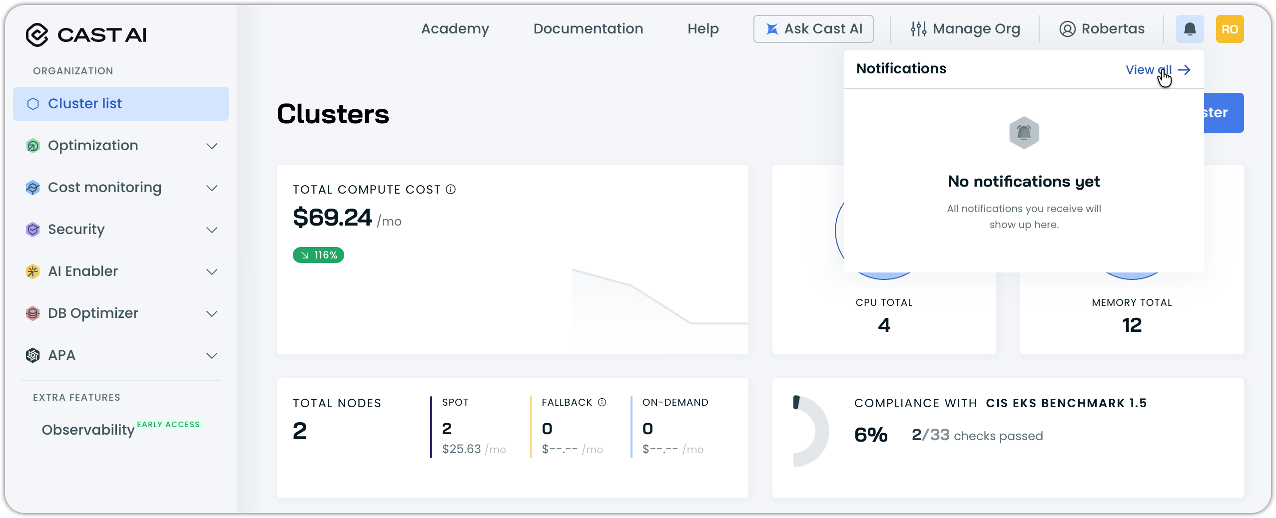This screenshot has height=518, width=1276.
Task: Click the Ask Cast AI sparkle icon
Action: pos(772,29)
